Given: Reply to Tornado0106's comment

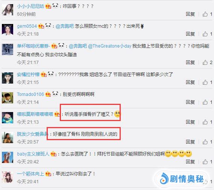Looking at the screenshot, I should coord(190,102).
